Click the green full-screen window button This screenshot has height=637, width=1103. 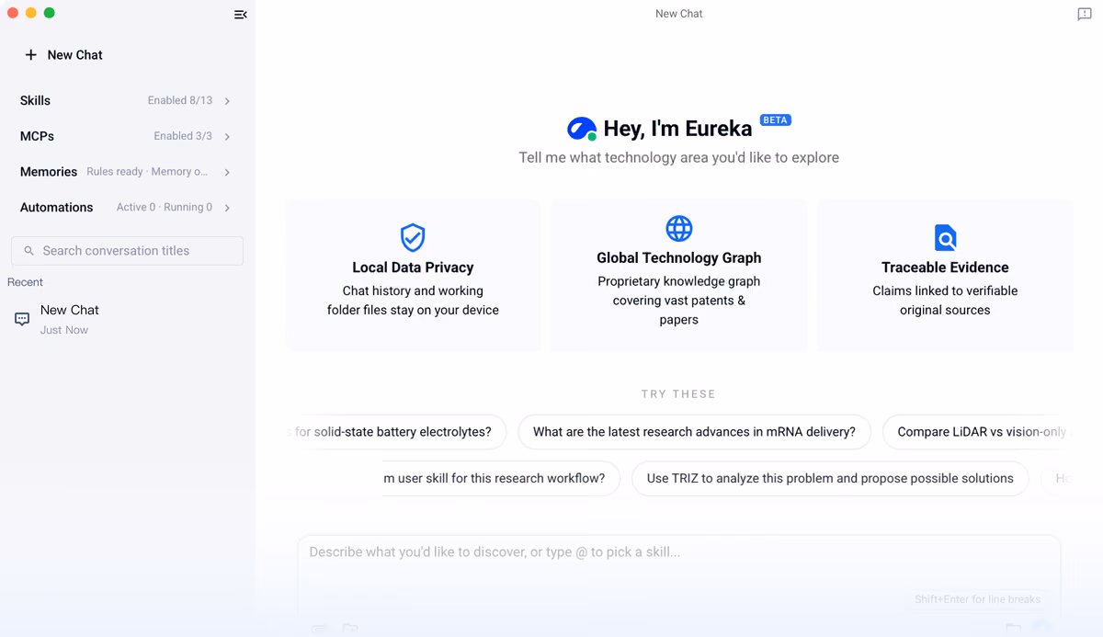(x=50, y=13)
